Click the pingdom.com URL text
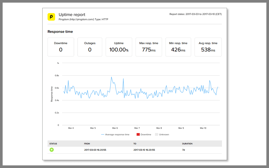This screenshot has height=168, width=269. pos(82,19)
